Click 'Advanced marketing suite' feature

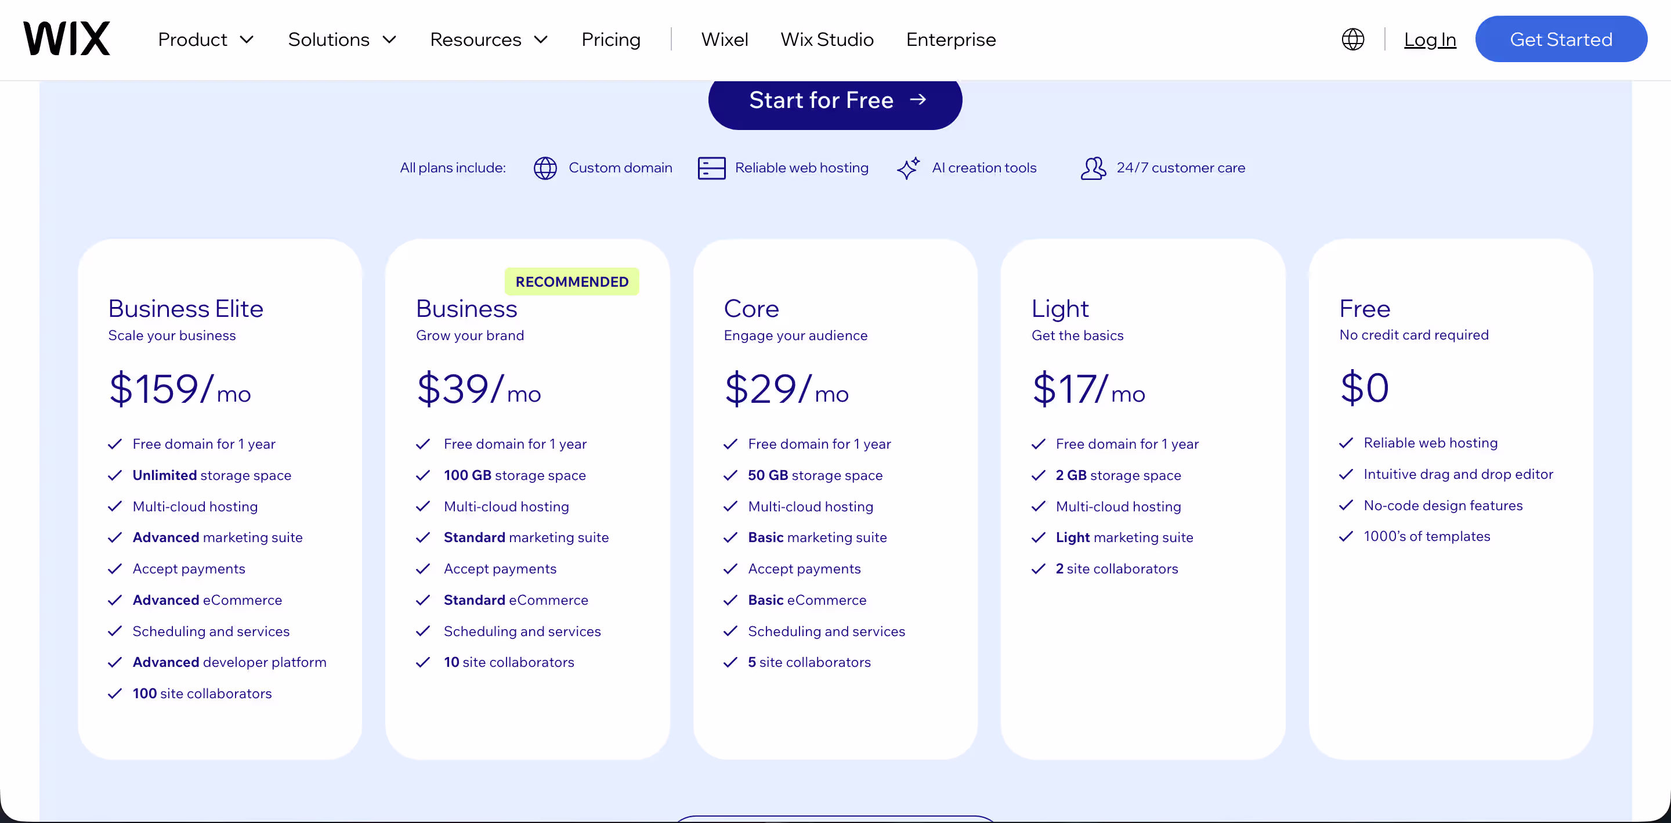click(x=218, y=538)
